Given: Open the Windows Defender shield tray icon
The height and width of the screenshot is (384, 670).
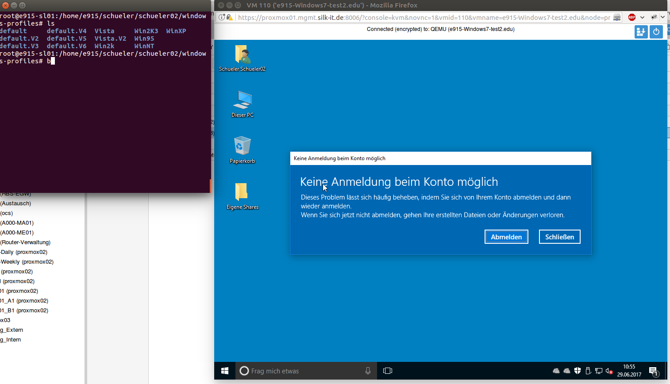Looking at the screenshot, I should (578, 371).
